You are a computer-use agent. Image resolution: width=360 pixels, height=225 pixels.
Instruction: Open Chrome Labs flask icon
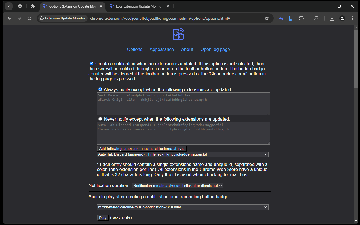(x=316, y=18)
